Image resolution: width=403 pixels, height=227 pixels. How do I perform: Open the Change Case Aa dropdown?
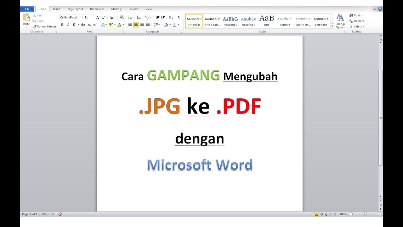[x=112, y=18]
